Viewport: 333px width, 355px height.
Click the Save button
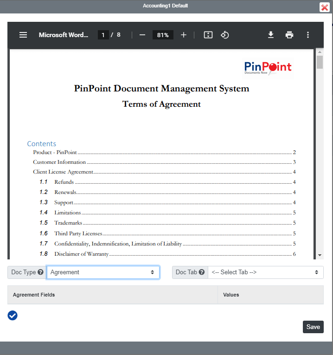pyautogui.click(x=313, y=327)
